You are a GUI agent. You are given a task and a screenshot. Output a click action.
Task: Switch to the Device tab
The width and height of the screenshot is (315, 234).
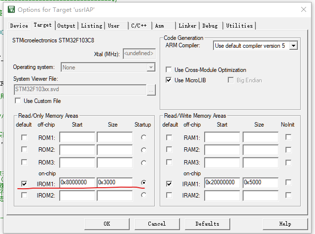(x=19, y=26)
